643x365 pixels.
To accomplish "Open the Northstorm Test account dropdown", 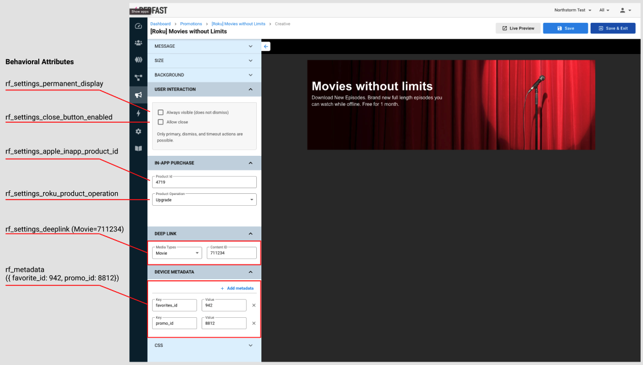I will click(572, 10).
